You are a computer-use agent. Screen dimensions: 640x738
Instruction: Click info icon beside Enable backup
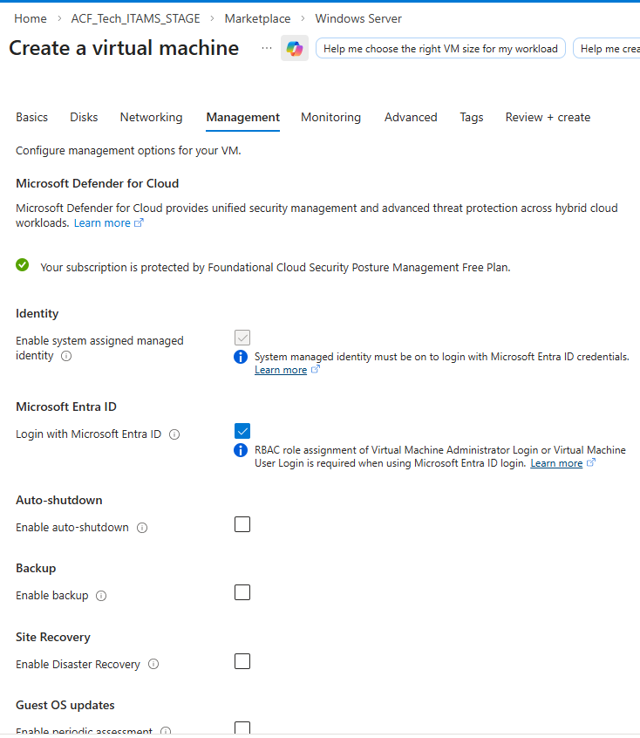(x=101, y=596)
